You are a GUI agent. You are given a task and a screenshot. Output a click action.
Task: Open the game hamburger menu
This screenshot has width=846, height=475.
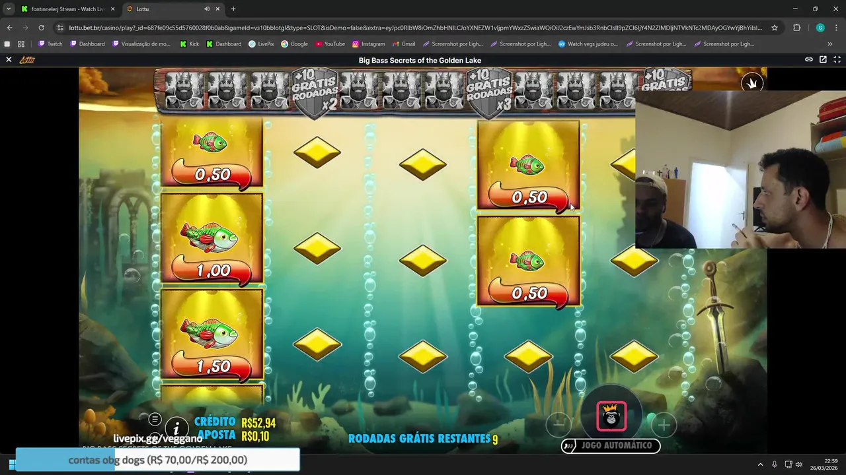pyautogui.click(x=155, y=419)
